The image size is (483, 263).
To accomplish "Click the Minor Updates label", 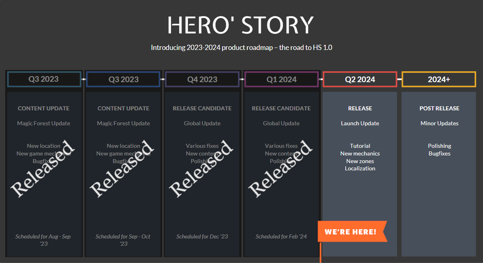I will point(439,123).
